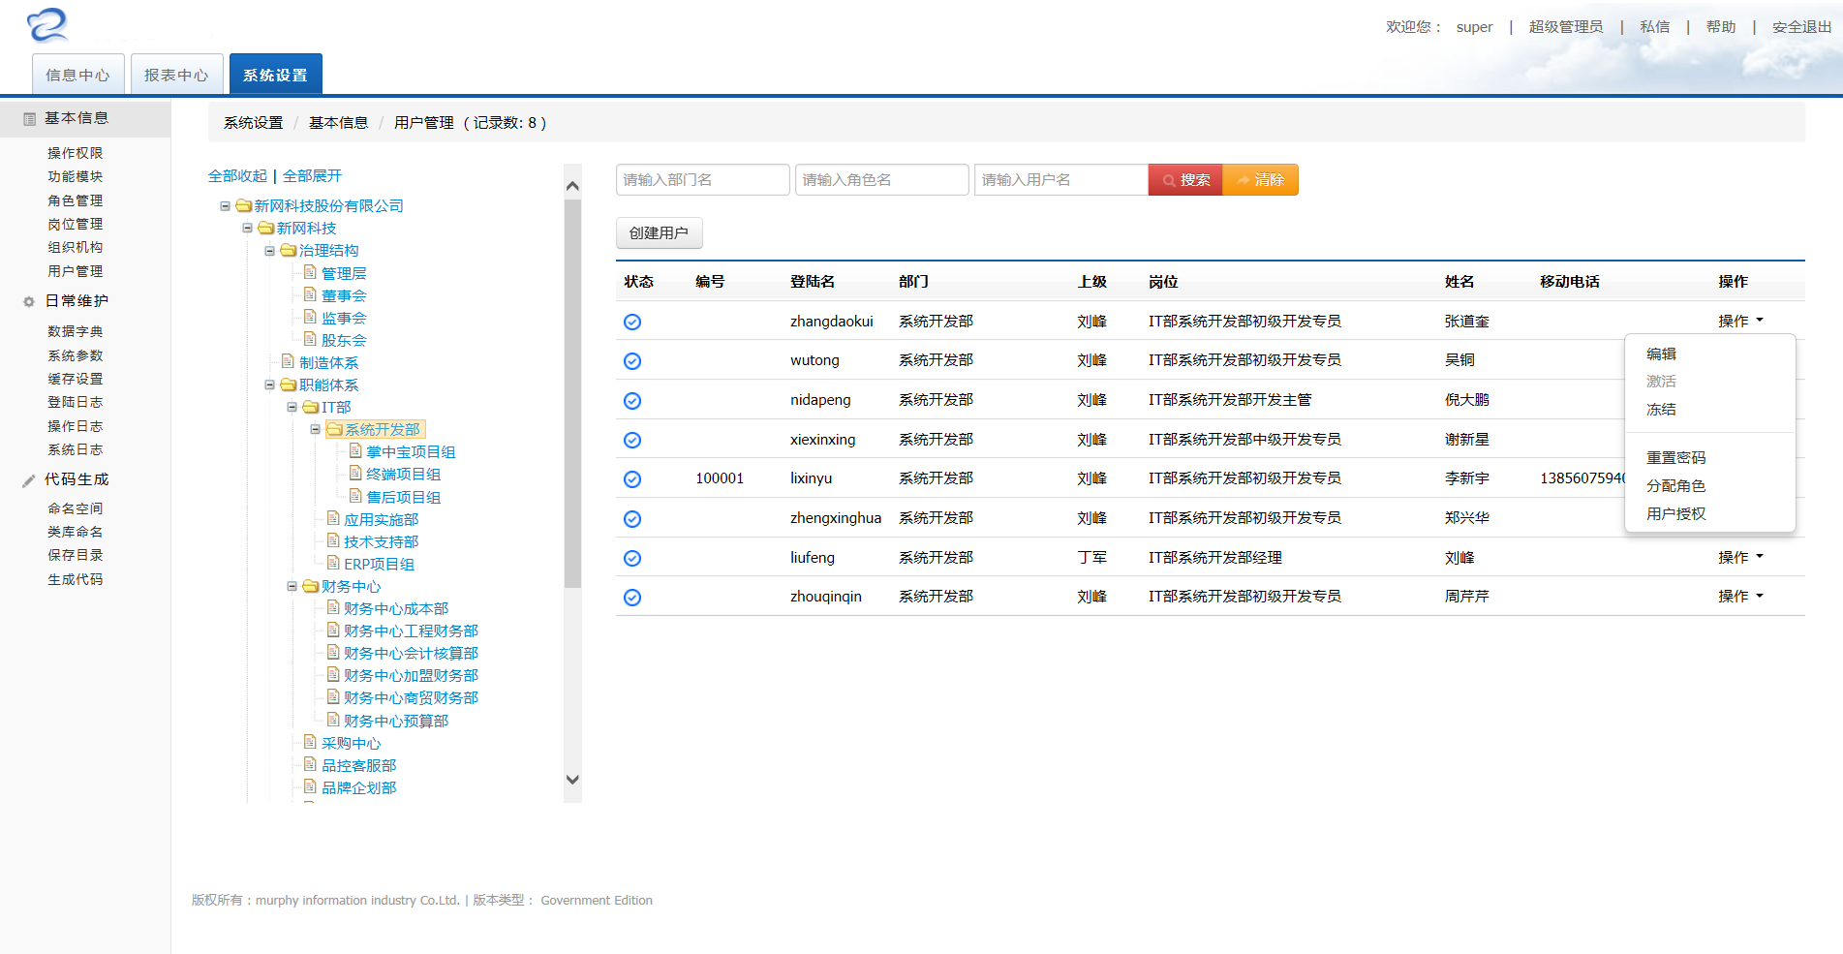The height and width of the screenshot is (954, 1843).
Task: Click the status check icon for zhouqinqin
Action: click(632, 598)
